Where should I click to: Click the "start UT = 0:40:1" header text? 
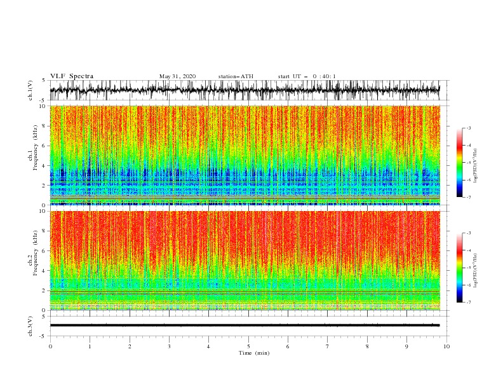coord(307,76)
